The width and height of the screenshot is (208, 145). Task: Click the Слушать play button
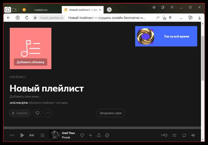pyautogui.click(x=20, y=113)
